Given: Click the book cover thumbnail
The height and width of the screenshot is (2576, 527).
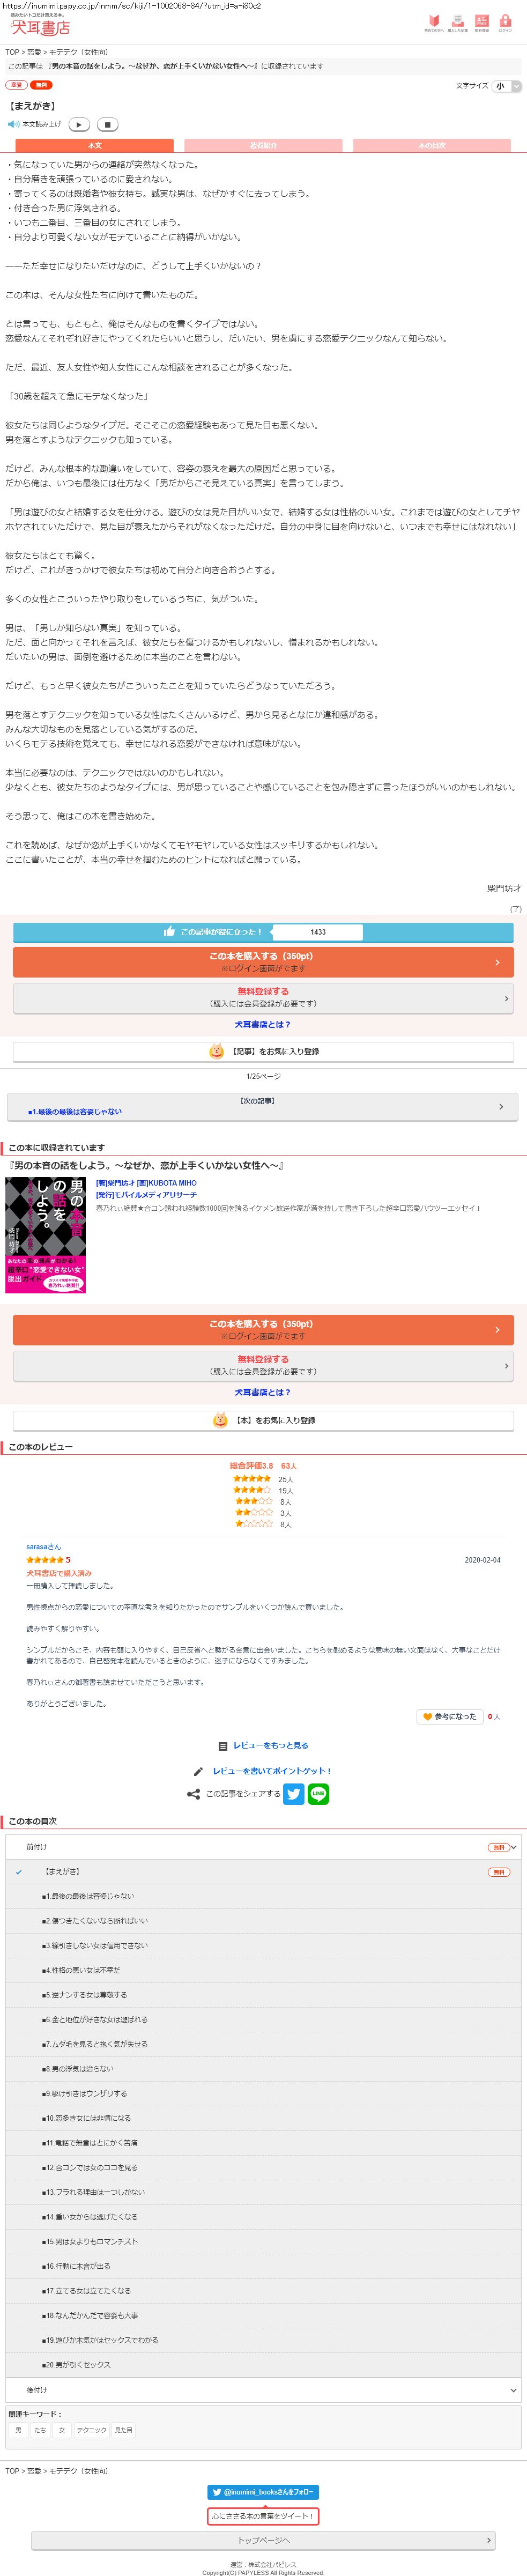Looking at the screenshot, I should click(46, 1235).
